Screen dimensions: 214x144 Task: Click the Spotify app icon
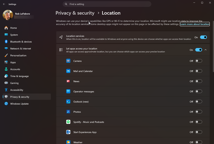[x=68, y=122]
